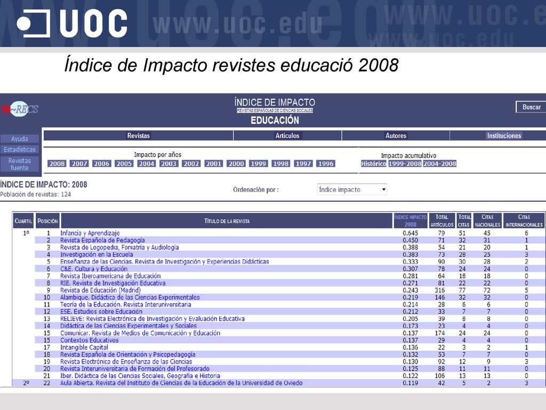Open Didáctica de las Ciencias Experimentales y Sociales
This screenshot has height=410, width=546.
point(129,326)
